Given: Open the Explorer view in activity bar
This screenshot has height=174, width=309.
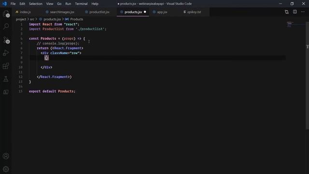Looking at the screenshot, I should pos(6,14).
